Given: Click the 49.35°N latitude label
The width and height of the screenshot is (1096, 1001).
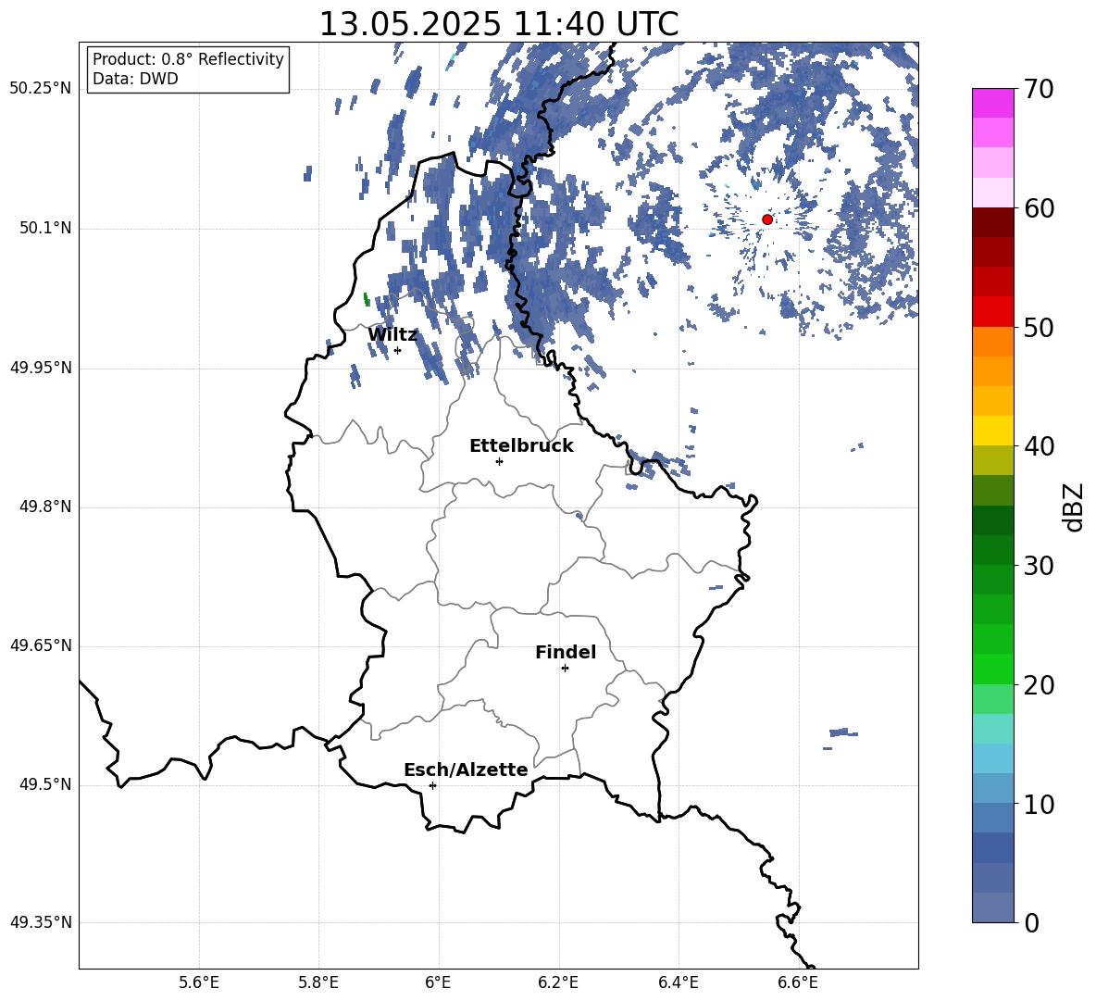Looking at the screenshot, I should (x=41, y=922).
